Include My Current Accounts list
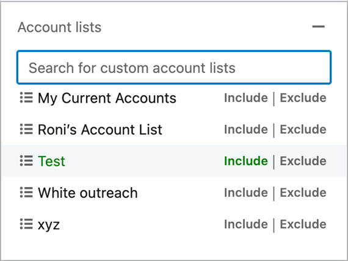 coord(246,98)
